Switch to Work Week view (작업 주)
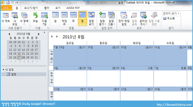The width and height of the screenshot is (193, 107). (64, 19)
